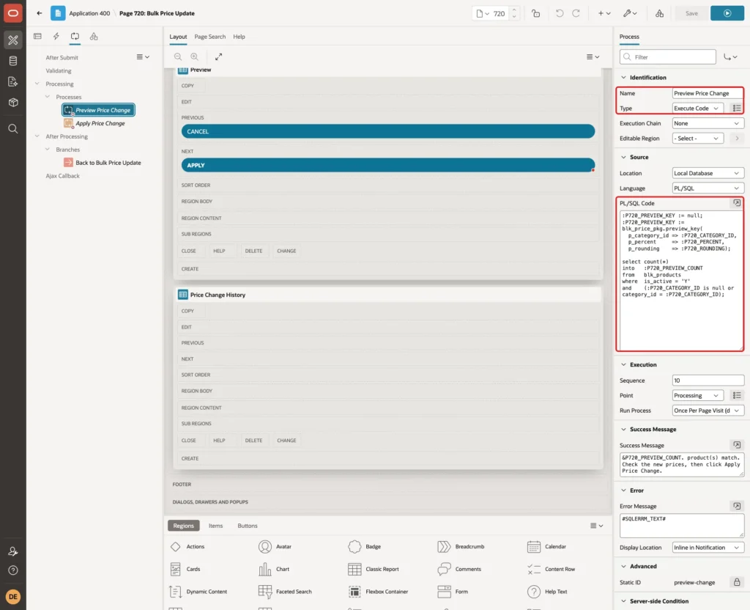
Task: Collapse the Processing tree node
Action: 37,84
